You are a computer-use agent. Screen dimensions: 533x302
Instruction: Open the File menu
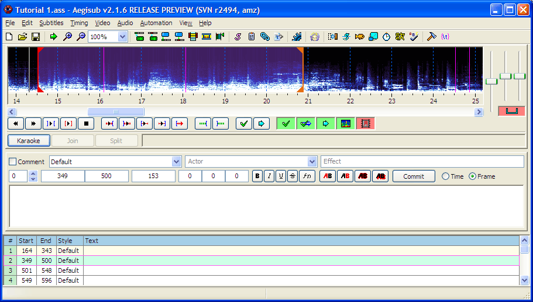click(10, 23)
